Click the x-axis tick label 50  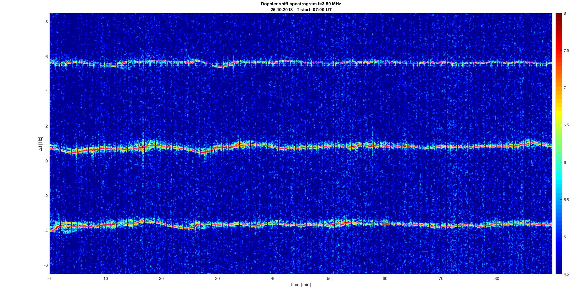click(x=329, y=278)
